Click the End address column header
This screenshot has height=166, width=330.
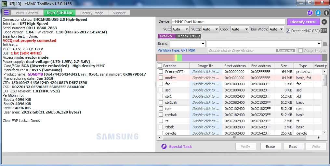(261, 66)
